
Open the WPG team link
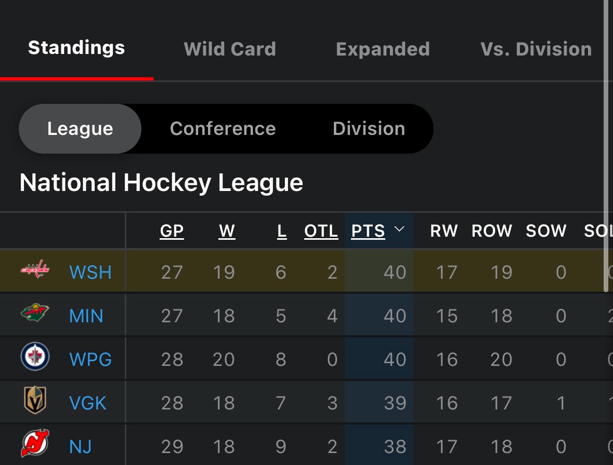[90, 359]
